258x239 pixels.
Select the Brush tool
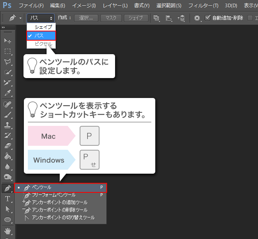[x=7, y=114]
